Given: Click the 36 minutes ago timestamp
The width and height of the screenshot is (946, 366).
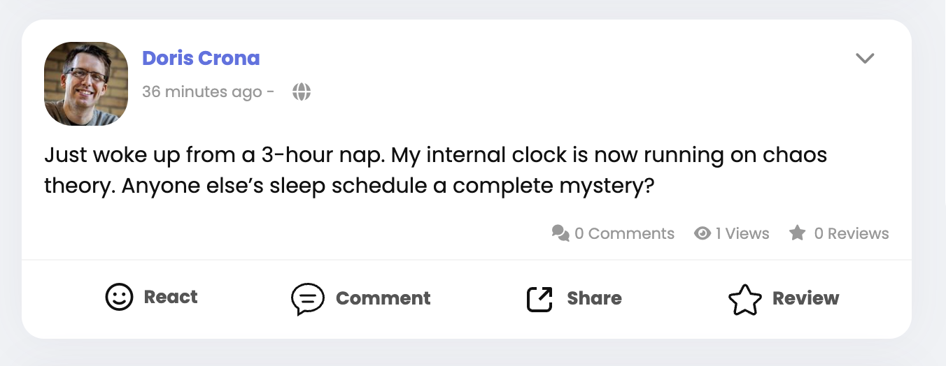Looking at the screenshot, I should click(202, 91).
